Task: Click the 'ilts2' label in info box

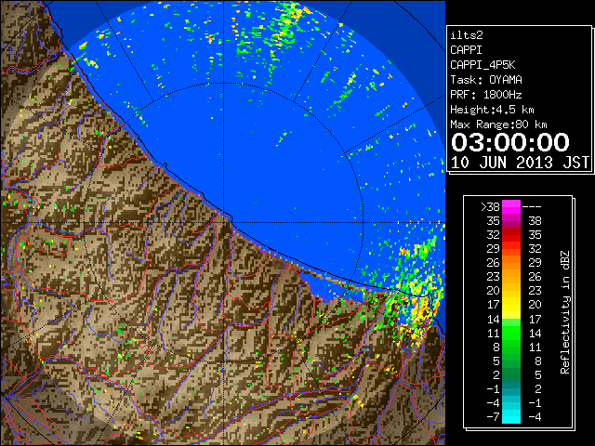Action: point(467,35)
